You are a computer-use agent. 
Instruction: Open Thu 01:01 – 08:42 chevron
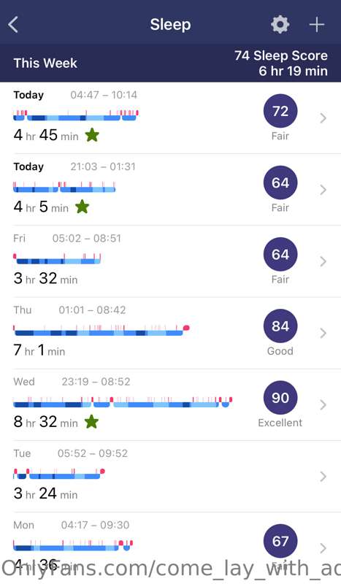coord(323,333)
